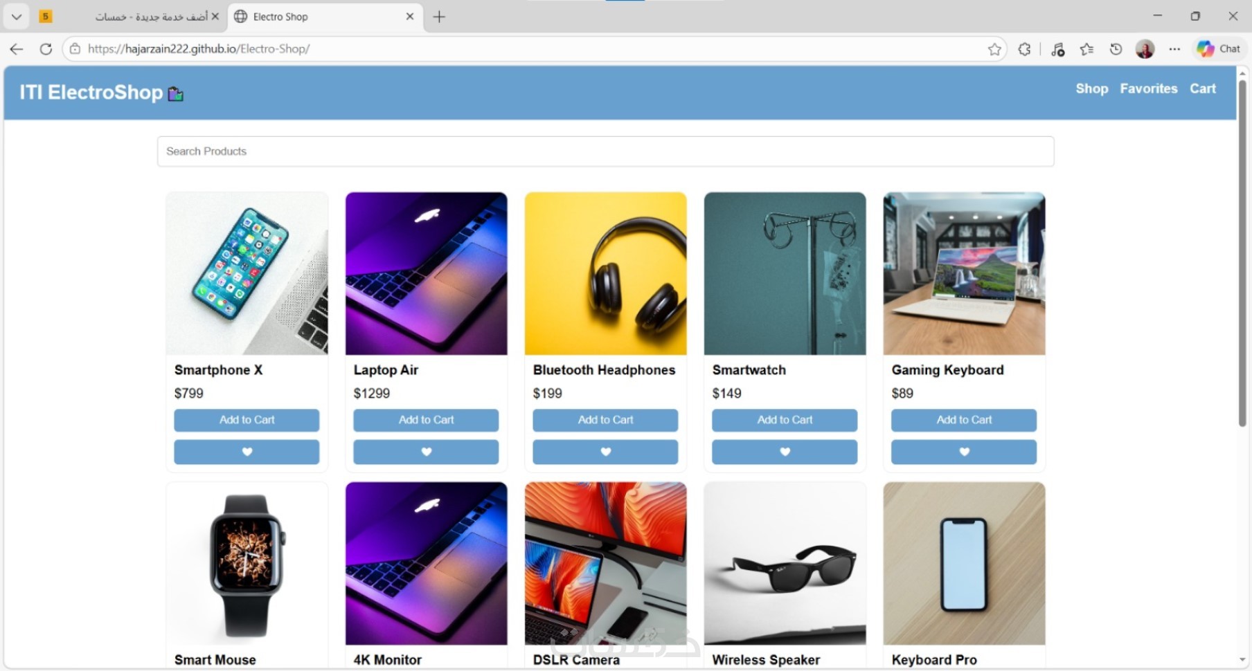Screen dimensions: 1252x671
Task: Favorite the Smartphone X product
Action: tap(247, 452)
